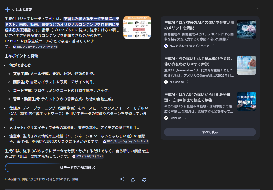The width and height of the screenshot is (273, 190).
Task: Open article 生成AIとAIの違いとは？基本概念や分類
Action: pos(199,61)
